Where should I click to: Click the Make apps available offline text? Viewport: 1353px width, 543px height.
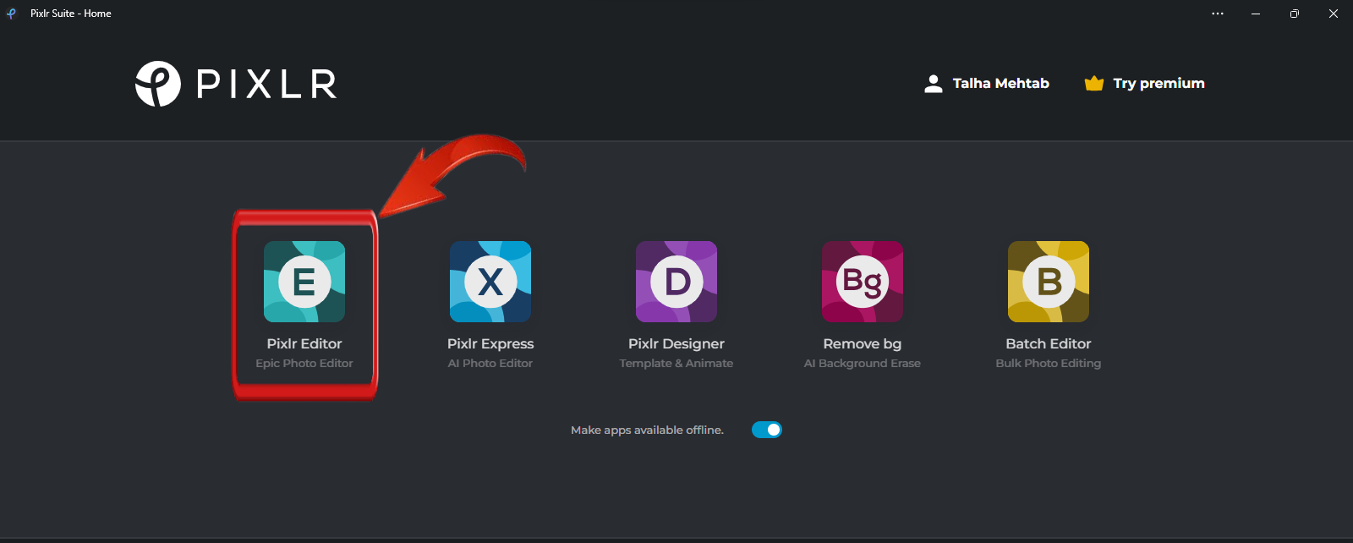pyautogui.click(x=647, y=430)
